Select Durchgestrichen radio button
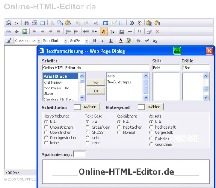216x188 pixels. 46,137
